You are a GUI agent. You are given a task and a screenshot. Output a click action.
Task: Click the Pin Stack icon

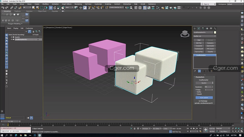point(195,71)
